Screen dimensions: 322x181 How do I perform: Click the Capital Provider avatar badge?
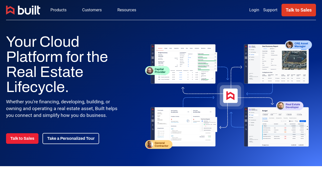tap(157, 71)
